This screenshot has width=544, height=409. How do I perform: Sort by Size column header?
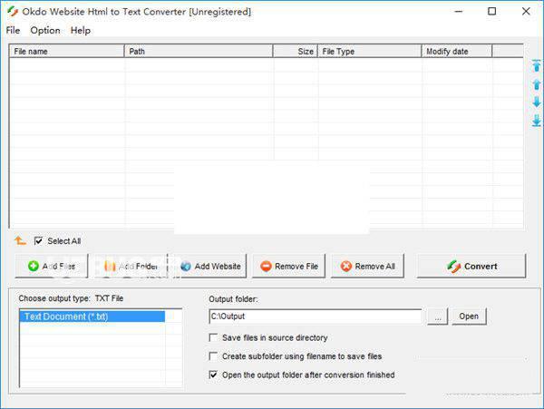(296, 52)
